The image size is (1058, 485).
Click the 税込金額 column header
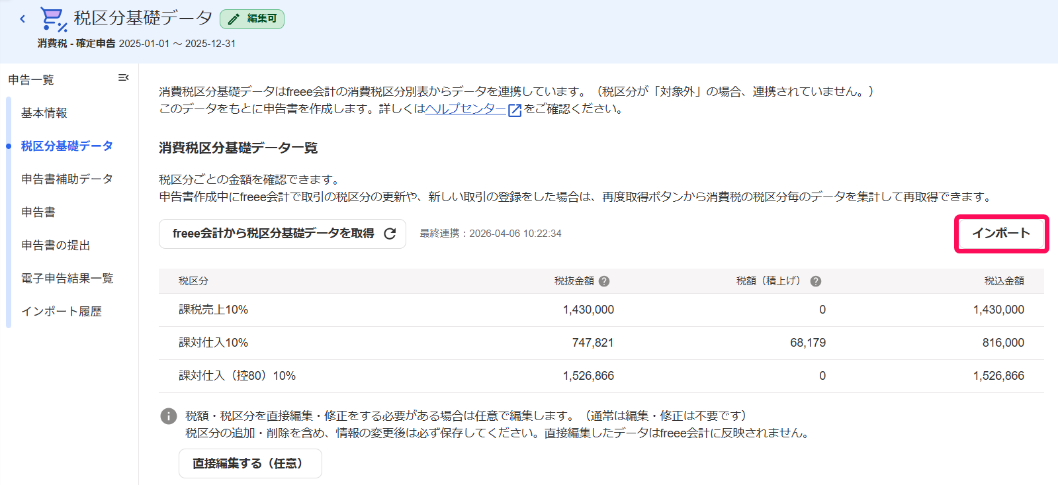tap(1004, 281)
